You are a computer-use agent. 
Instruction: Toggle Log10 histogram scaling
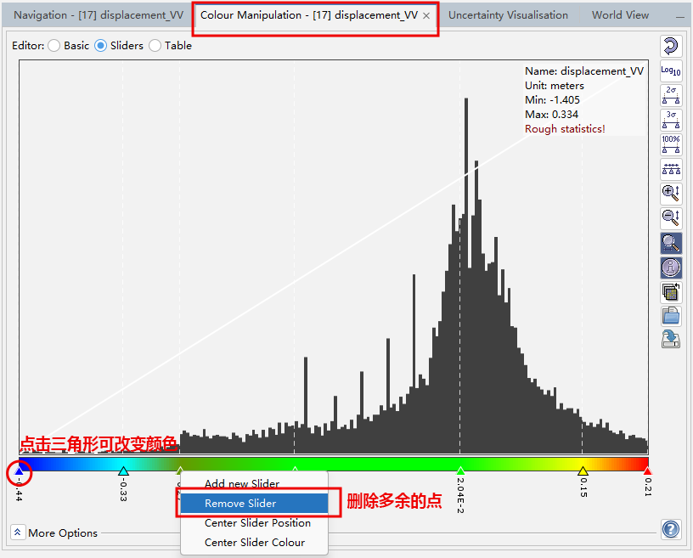click(x=670, y=70)
